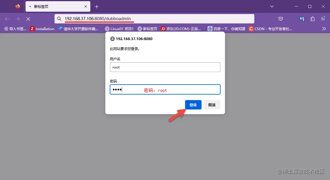Close the 新标签页 browser tab

tap(86, 6)
